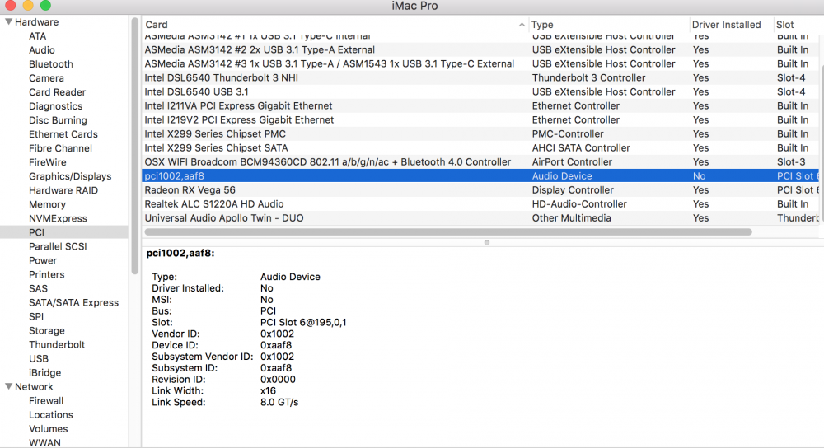The height and width of the screenshot is (448, 824).
Task: Open Storage in the sidebar
Action: (47, 331)
